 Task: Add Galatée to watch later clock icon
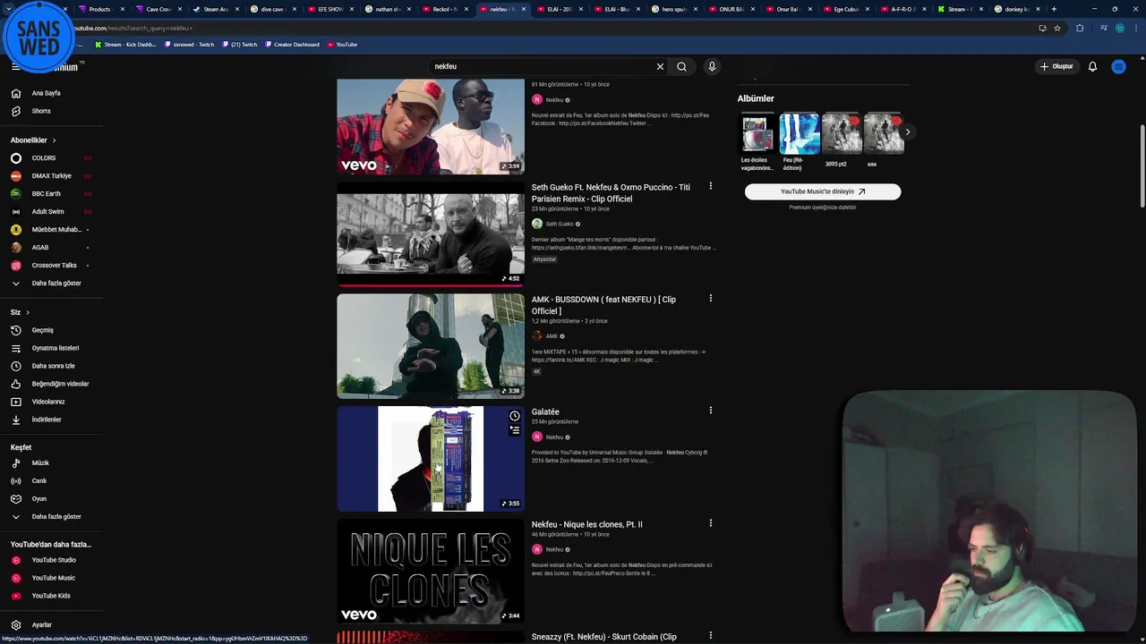click(515, 416)
